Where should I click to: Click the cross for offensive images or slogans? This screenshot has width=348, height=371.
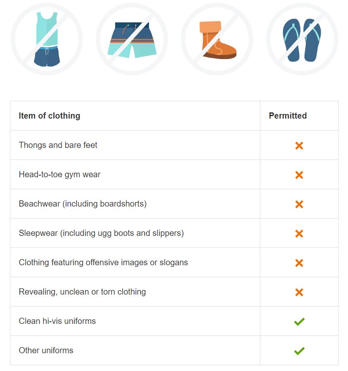299,263
